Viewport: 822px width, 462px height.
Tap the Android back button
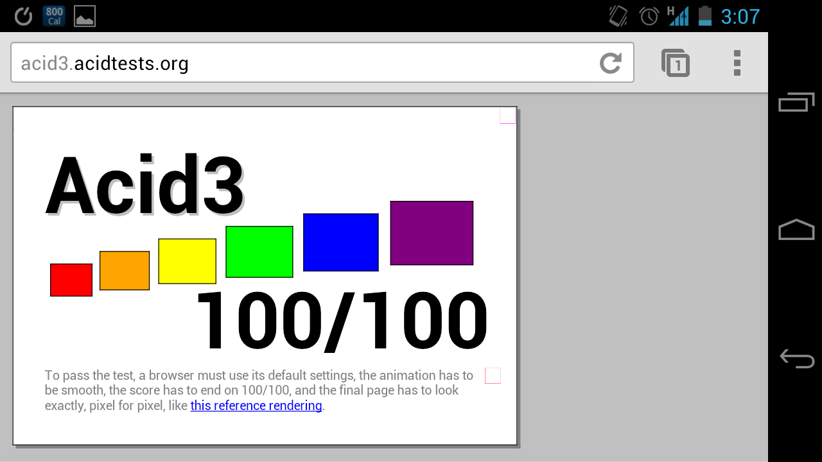click(796, 358)
